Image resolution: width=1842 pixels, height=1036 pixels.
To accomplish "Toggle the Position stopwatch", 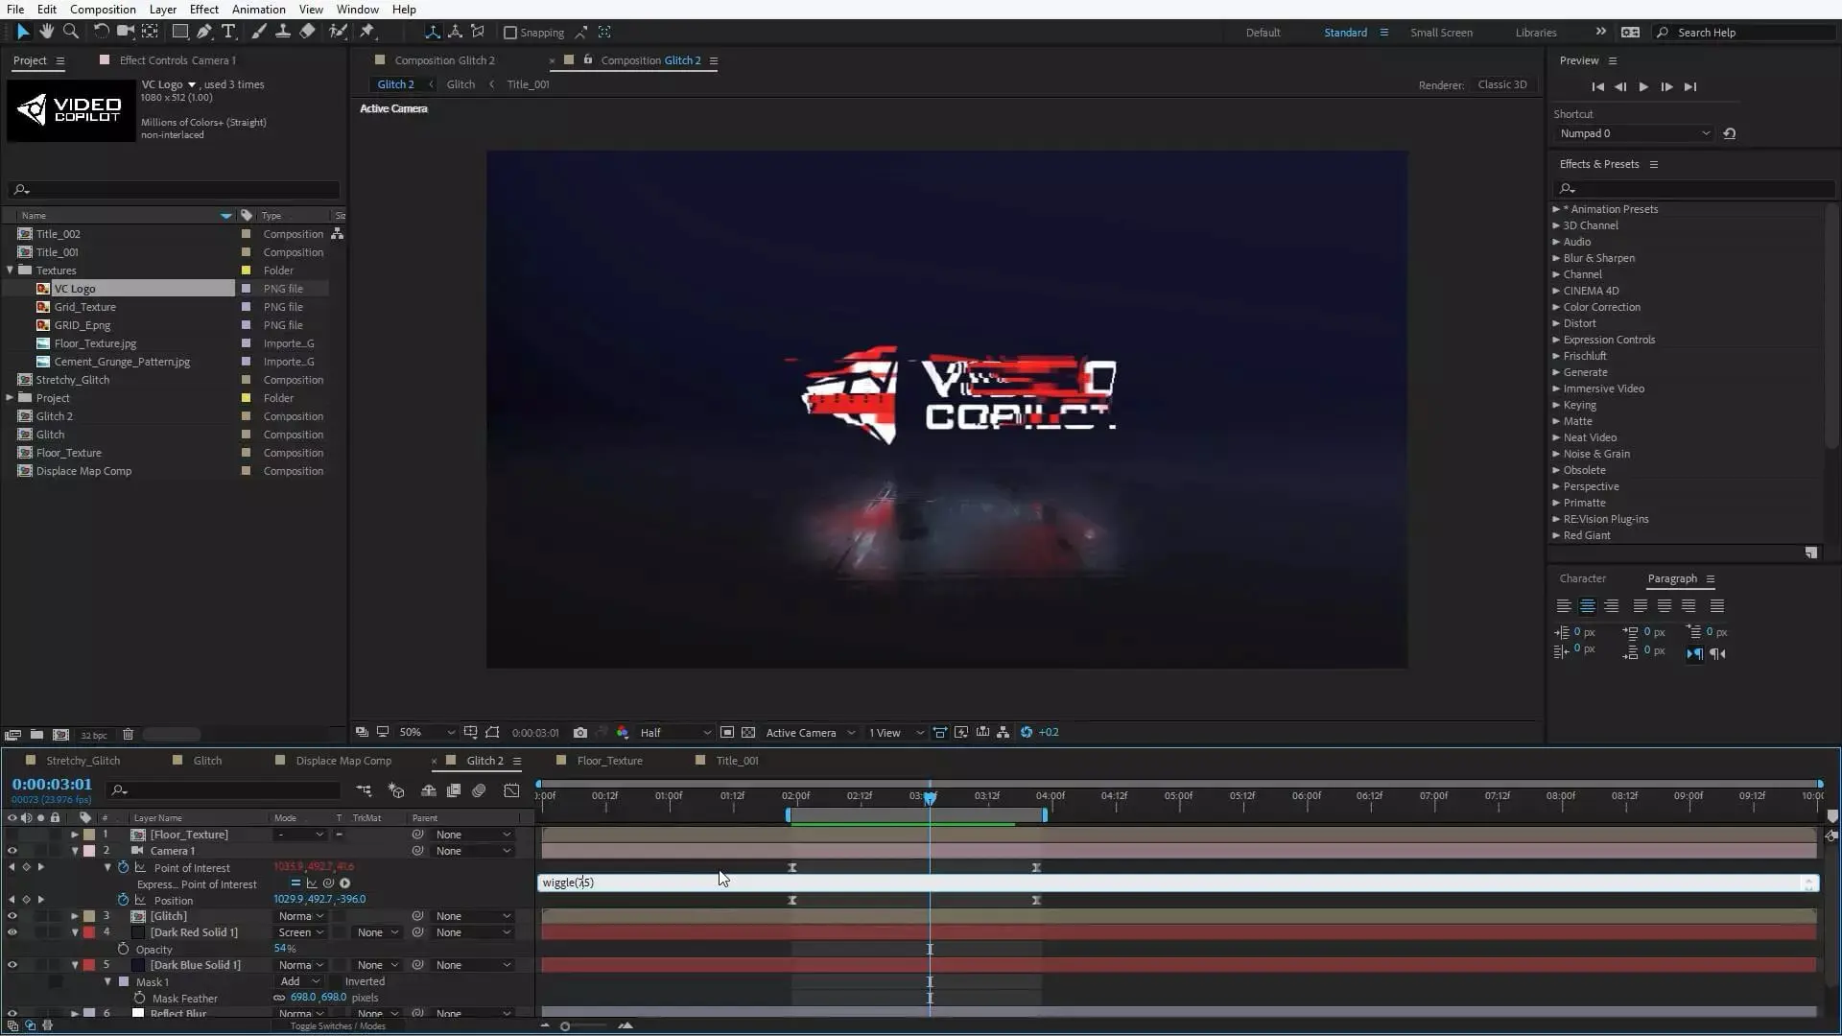I will pyautogui.click(x=123, y=901).
